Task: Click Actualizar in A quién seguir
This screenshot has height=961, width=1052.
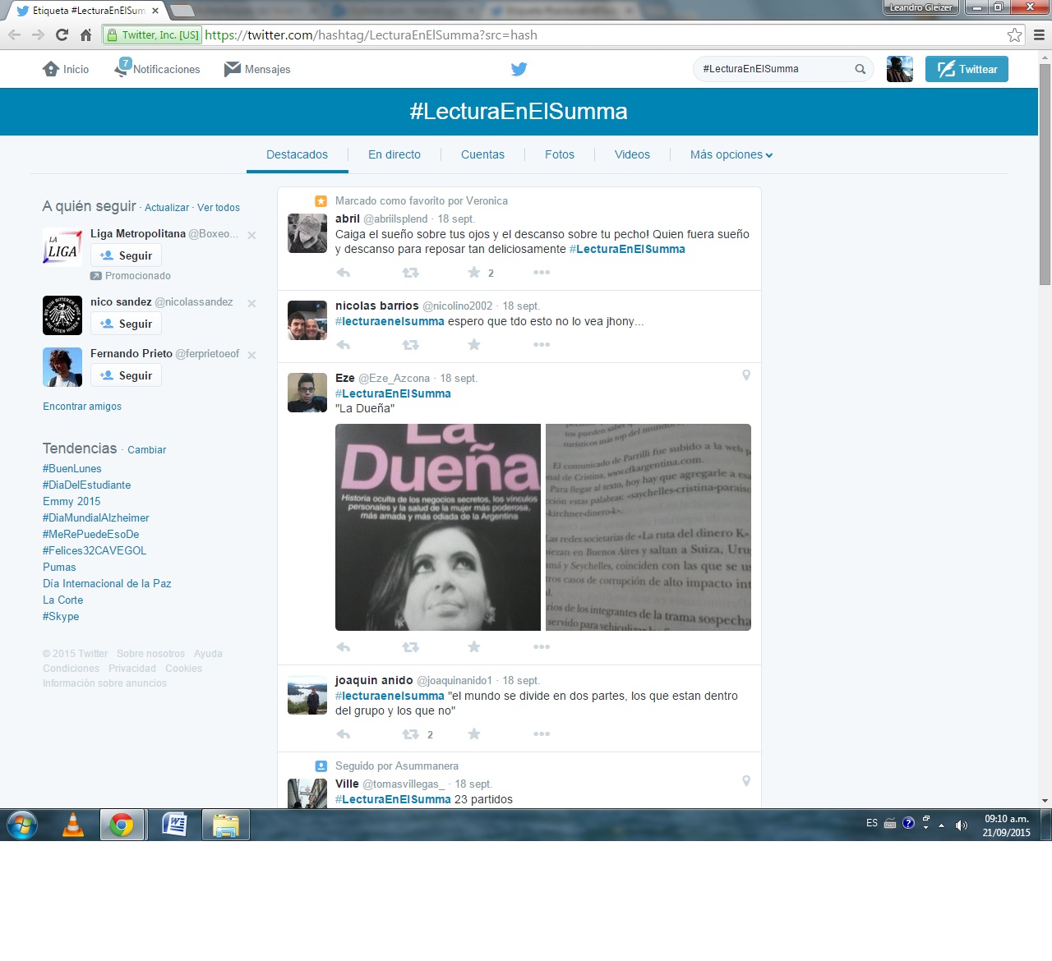Action: pyautogui.click(x=167, y=208)
